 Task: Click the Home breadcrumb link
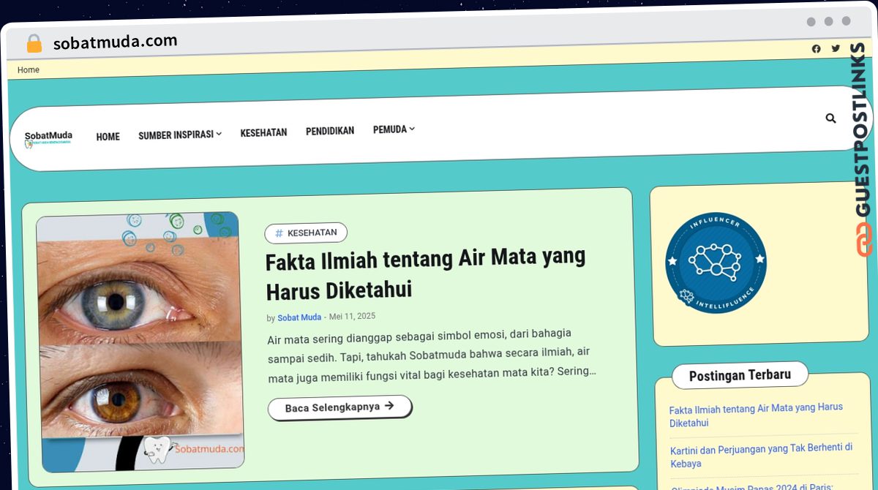point(29,70)
